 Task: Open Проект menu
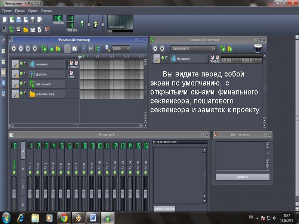tap(7, 11)
